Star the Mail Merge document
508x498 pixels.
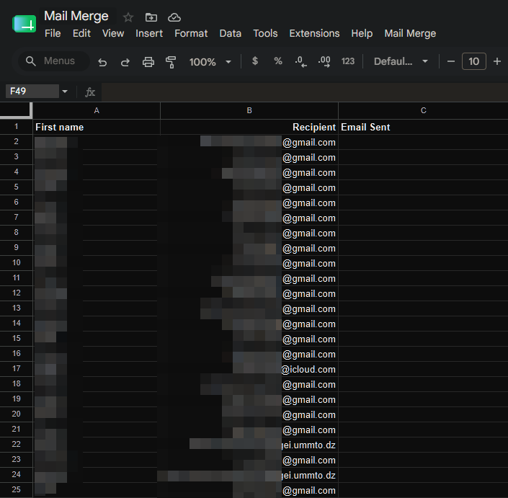point(128,17)
